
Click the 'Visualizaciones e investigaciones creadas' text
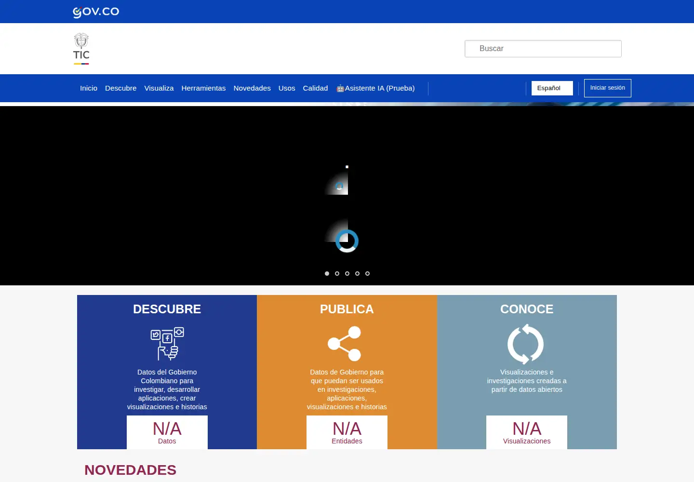coord(527,381)
